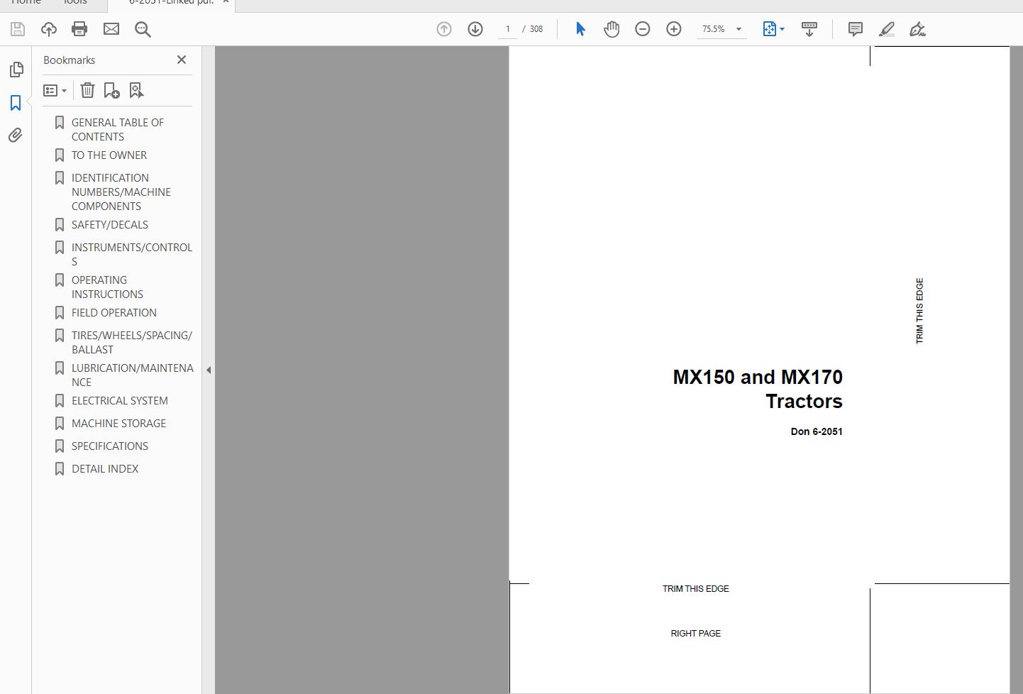Click the read mode scrolling icon
Image resolution: width=1023 pixels, height=694 pixels.
(809, 29)
